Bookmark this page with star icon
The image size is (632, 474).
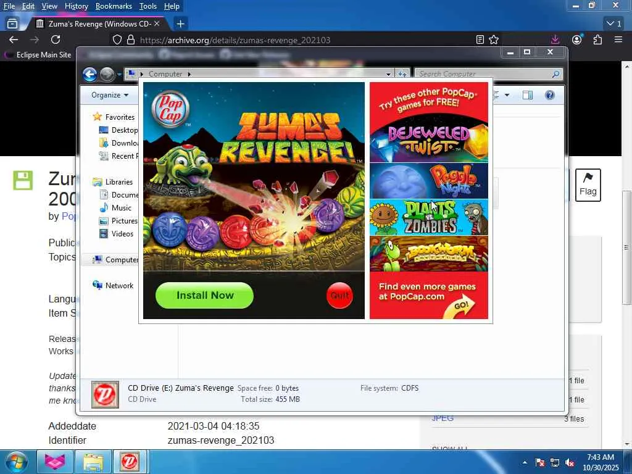tap(494, 39)
